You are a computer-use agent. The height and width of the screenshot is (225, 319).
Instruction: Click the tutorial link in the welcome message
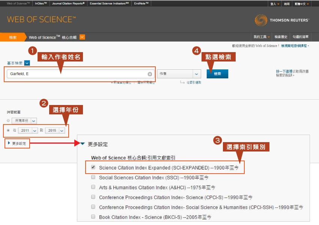[294, 46]
